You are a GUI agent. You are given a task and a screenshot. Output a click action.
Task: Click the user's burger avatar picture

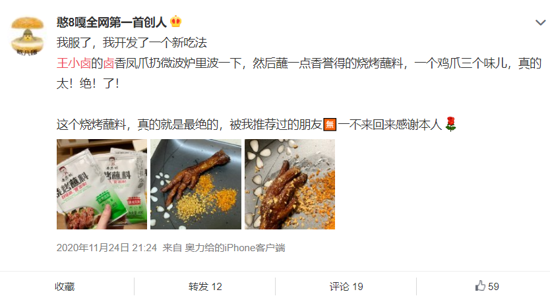(27, 36)
